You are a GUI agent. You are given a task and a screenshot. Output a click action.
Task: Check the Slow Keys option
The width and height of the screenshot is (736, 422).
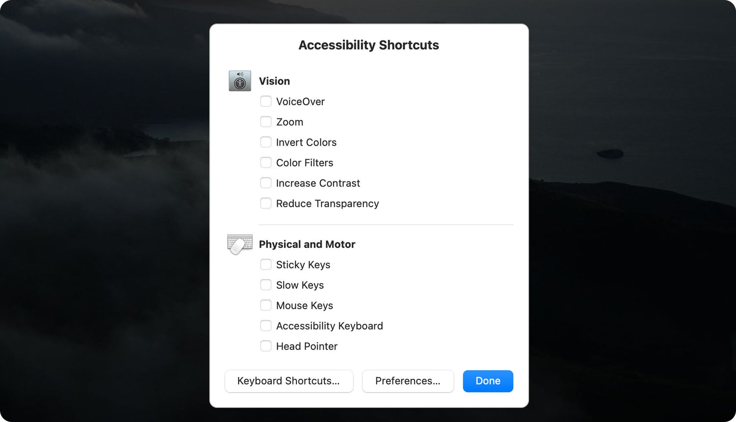(266, 285)
